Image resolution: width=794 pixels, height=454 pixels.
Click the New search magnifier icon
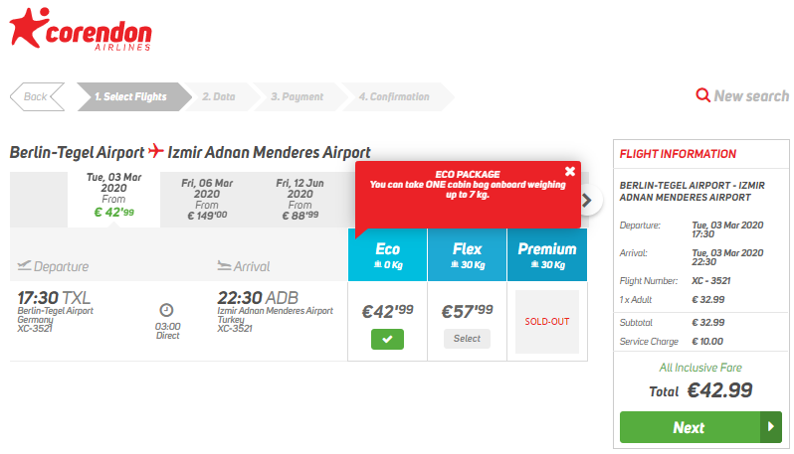702,95
